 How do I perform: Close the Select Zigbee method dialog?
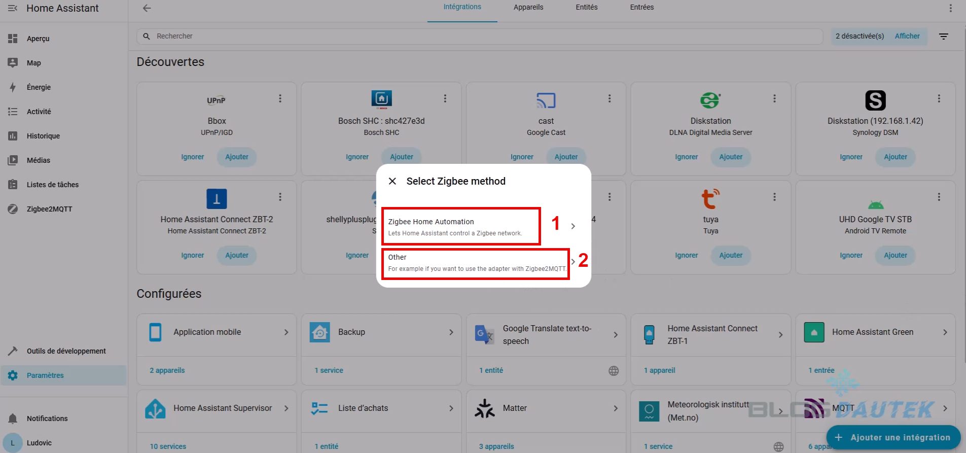392,181
